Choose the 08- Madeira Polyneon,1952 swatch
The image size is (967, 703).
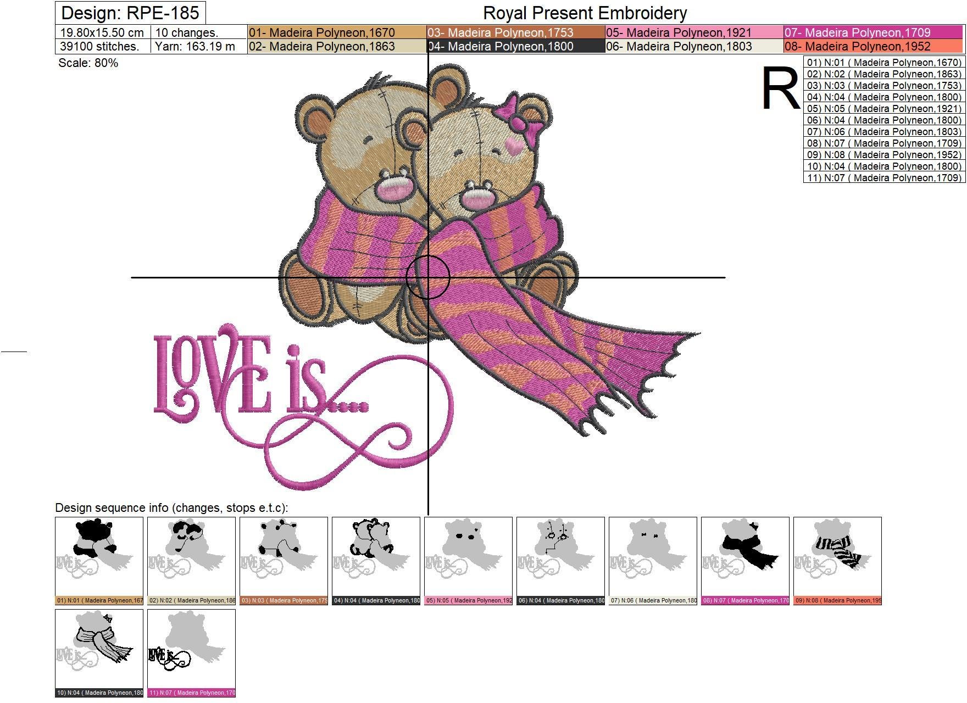click(874, 46)
